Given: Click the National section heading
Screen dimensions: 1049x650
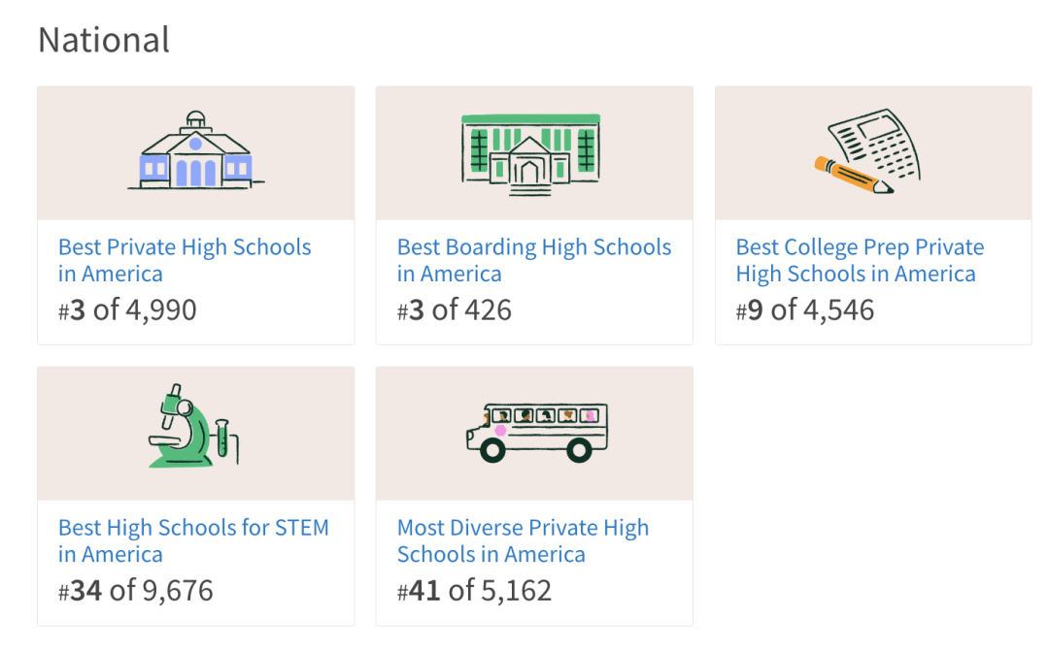Looking at the screenshot, I should (104, 40).
